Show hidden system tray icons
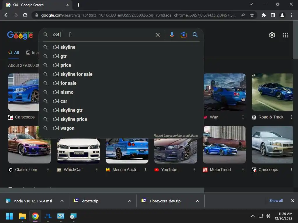This screenshot has height=223, width=298. 253,216
